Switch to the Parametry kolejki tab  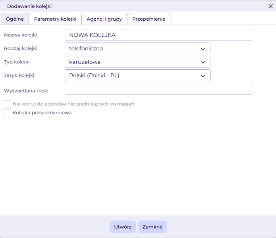(55, 19)
